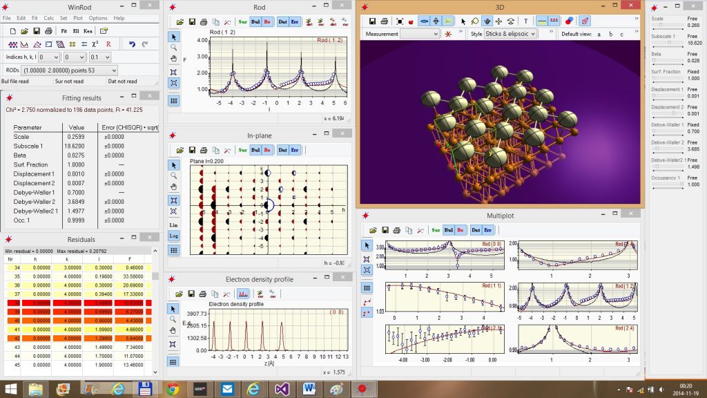Image resolution: width=707 pixels, height=398 pixels.
Task: Select Residuals row number 43
Action: pyautogui.click(x=78, y=348)
